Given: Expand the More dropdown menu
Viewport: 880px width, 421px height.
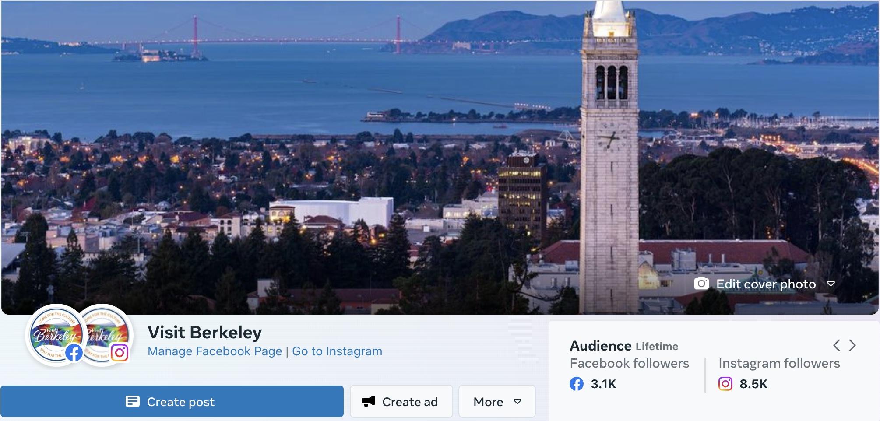Looking at the screenshot, I should pos(497,402).
